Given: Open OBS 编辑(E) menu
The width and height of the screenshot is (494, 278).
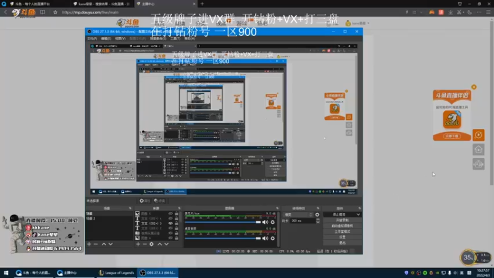Looking at the screenshot, I should (x=106, y=38).
